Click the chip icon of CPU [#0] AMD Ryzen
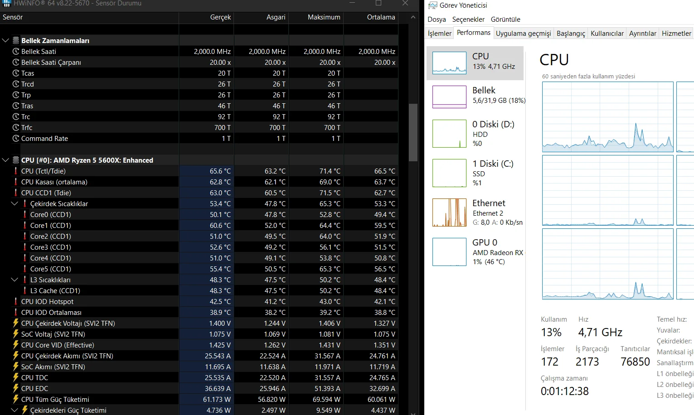Viewport: 694px width, 415px height. point(16,160)
